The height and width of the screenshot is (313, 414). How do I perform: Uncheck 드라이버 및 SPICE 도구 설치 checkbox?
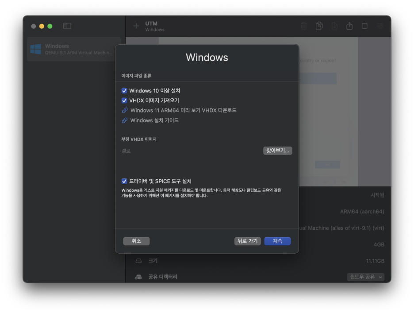pyautogui.click(x=124, y=181)
